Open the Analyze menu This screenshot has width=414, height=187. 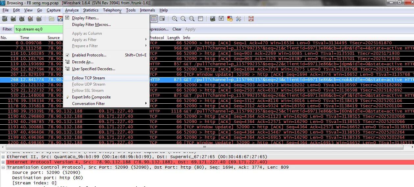(x=72, y=10)
